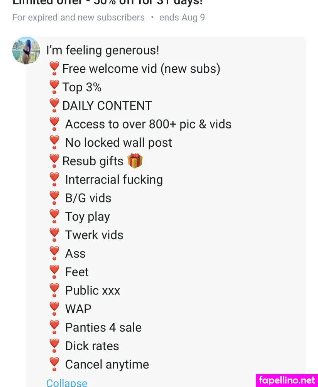Click the profile avatar thumbnail
The height and width of the screenshot is (387, 318).
pos(26,50)
